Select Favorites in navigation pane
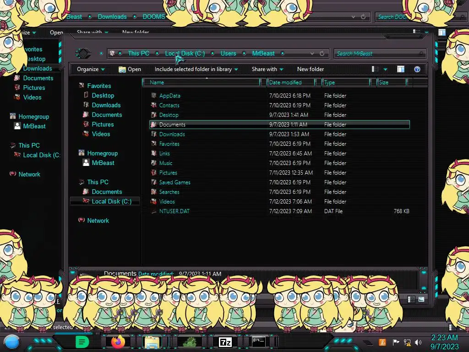 tap(99, 86)
